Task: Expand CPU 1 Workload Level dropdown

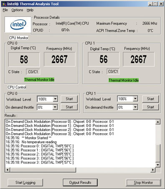Action: pyautogui.click(x=135, y=99)
